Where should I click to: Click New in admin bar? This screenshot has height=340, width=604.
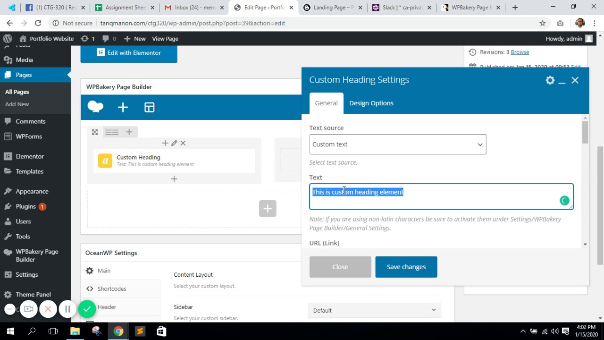[134, 39]
